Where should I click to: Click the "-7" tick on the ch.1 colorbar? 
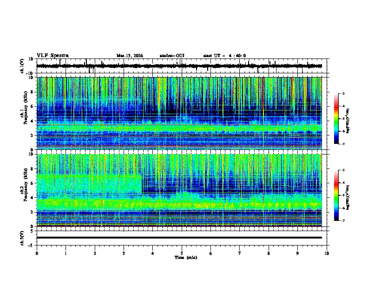pyautogui.click(x=343, y=144)
